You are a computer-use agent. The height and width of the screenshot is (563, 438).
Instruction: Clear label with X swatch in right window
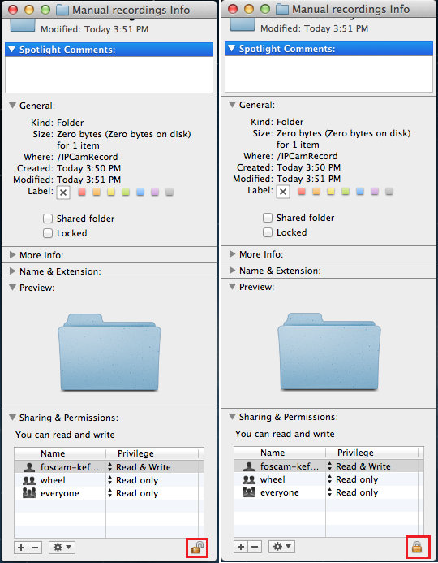pyautogui.click(x=283, y=192)
